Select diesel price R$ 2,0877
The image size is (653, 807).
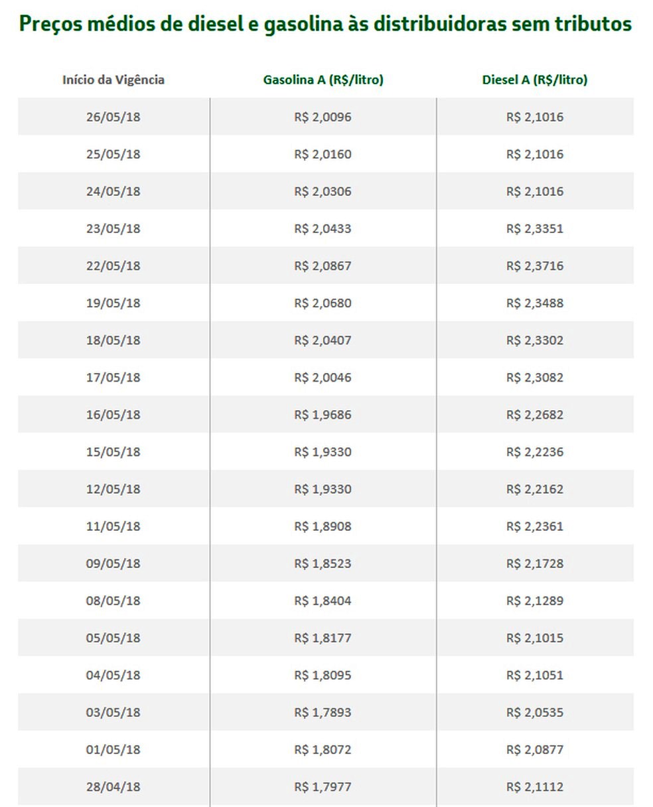click(x=534, y=749)
